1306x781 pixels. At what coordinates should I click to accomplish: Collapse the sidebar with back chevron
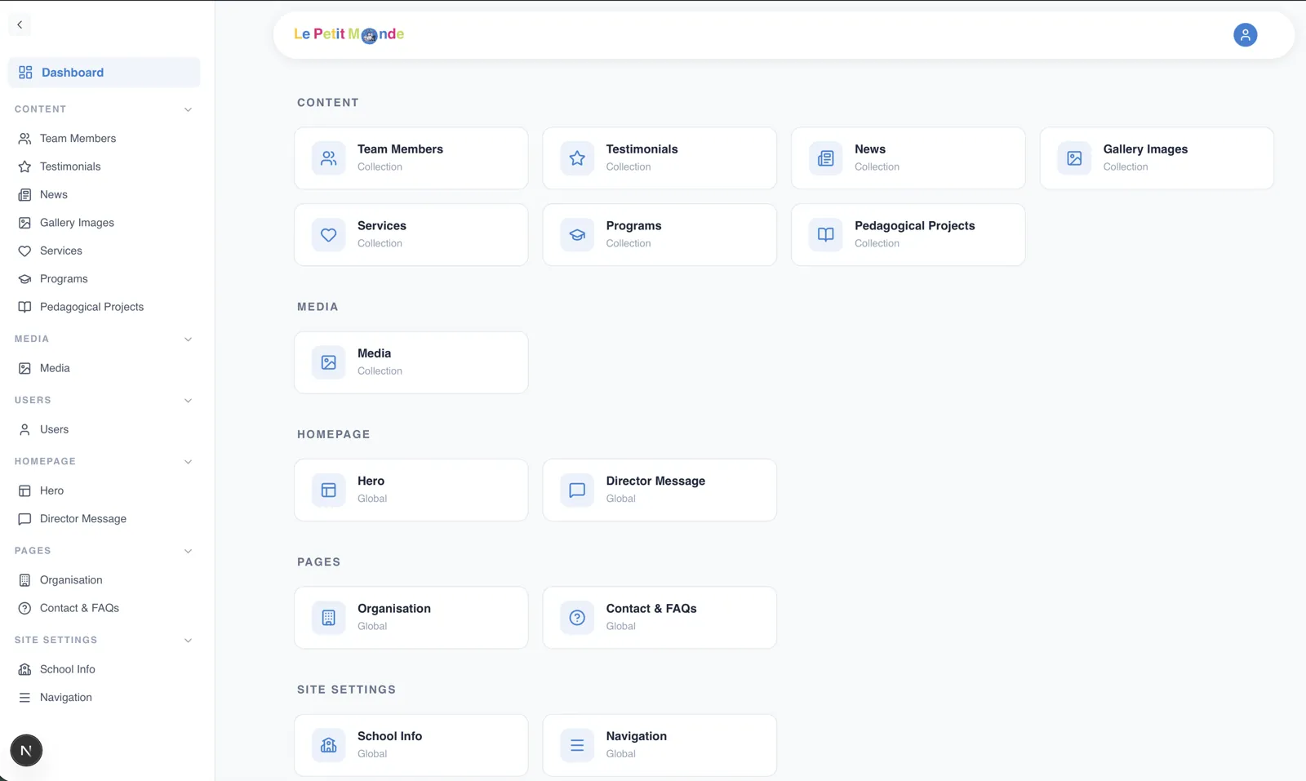point(20,24)
